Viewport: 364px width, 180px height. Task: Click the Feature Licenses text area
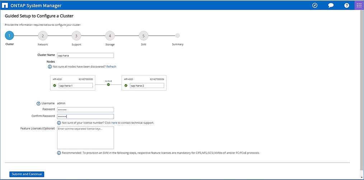pos(85,138)
